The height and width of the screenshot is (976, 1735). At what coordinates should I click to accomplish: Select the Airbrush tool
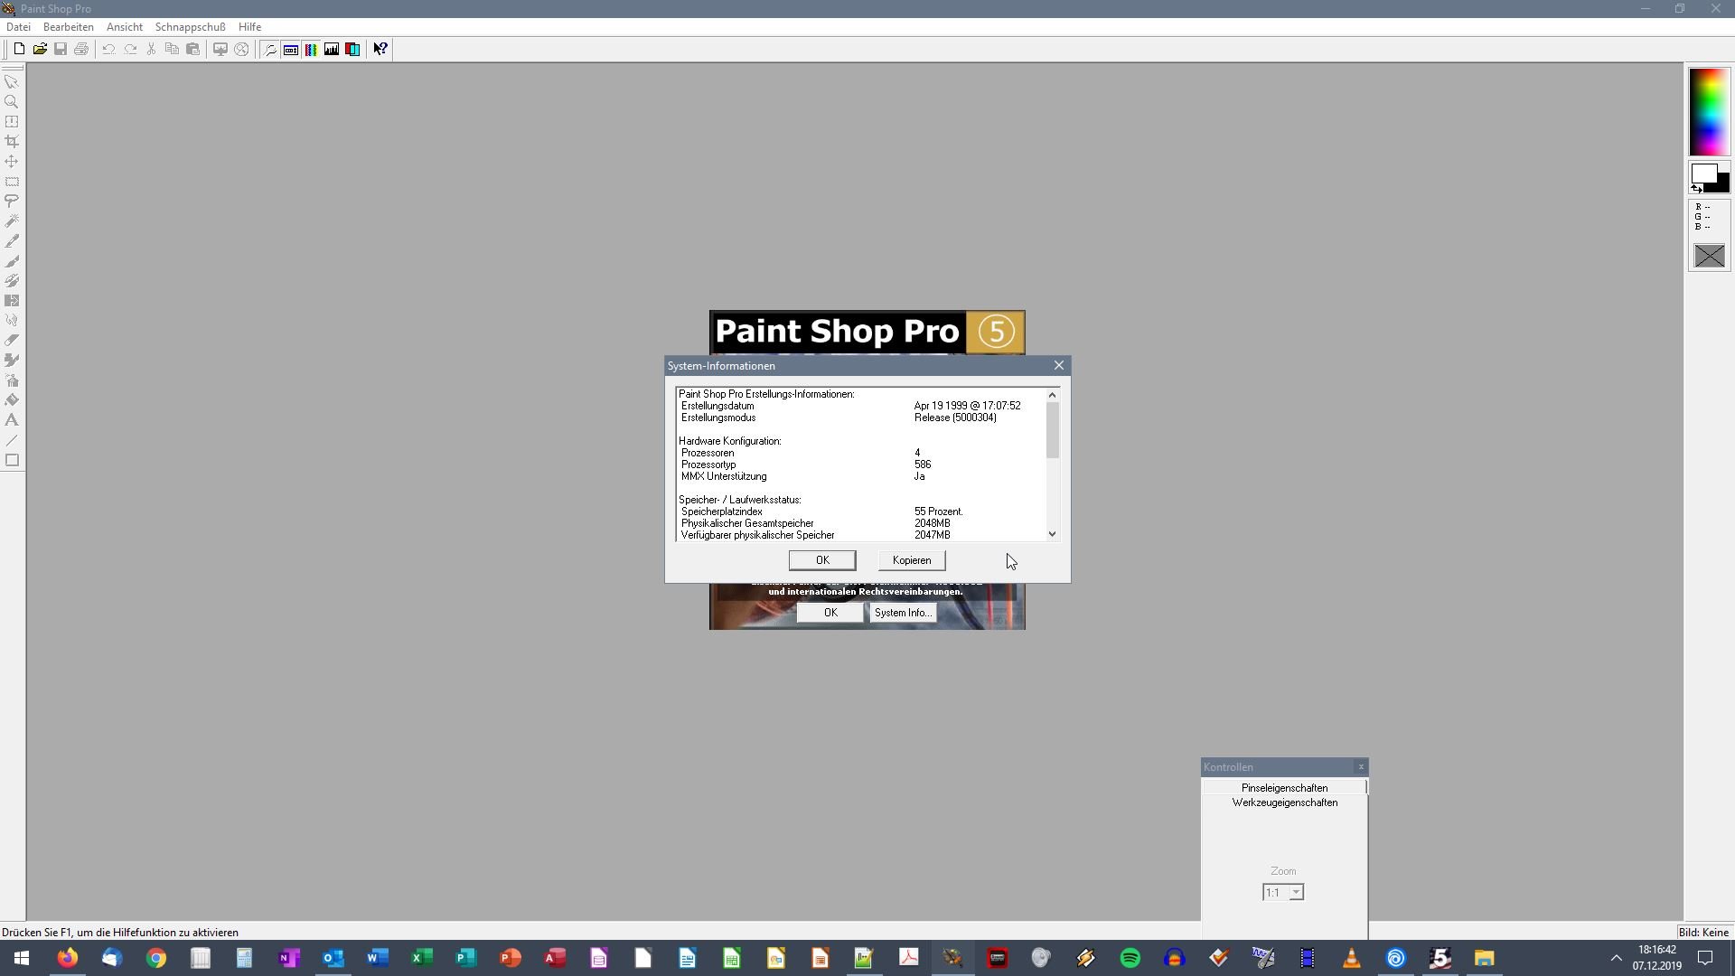[12, 380]
